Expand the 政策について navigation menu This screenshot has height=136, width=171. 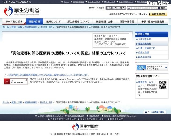tap(53, 22)
